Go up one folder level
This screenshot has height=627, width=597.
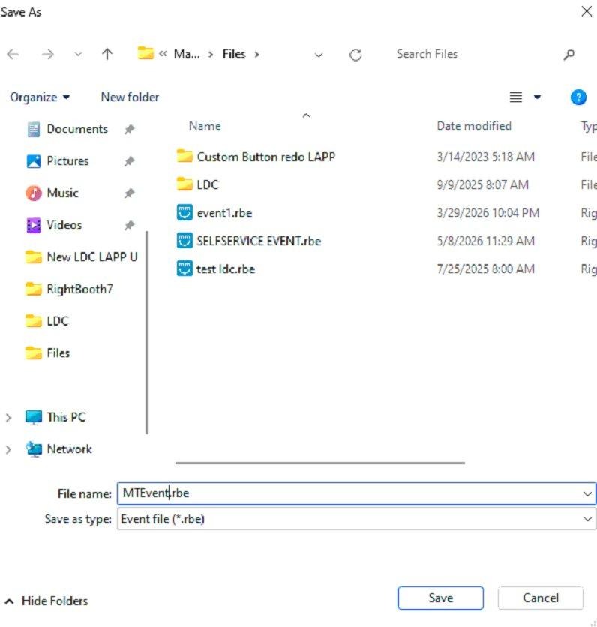[106, 55]
